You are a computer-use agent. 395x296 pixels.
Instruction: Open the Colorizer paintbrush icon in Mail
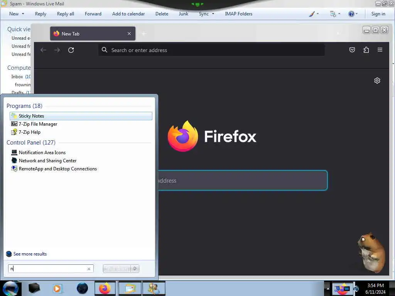pos(312,14)
